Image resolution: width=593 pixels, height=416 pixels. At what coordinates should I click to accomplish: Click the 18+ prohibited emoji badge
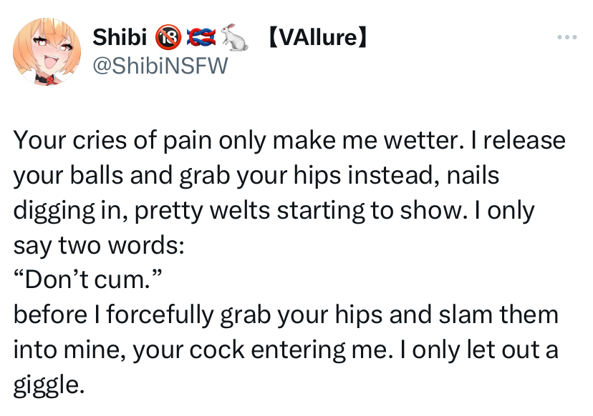point(167,36)
